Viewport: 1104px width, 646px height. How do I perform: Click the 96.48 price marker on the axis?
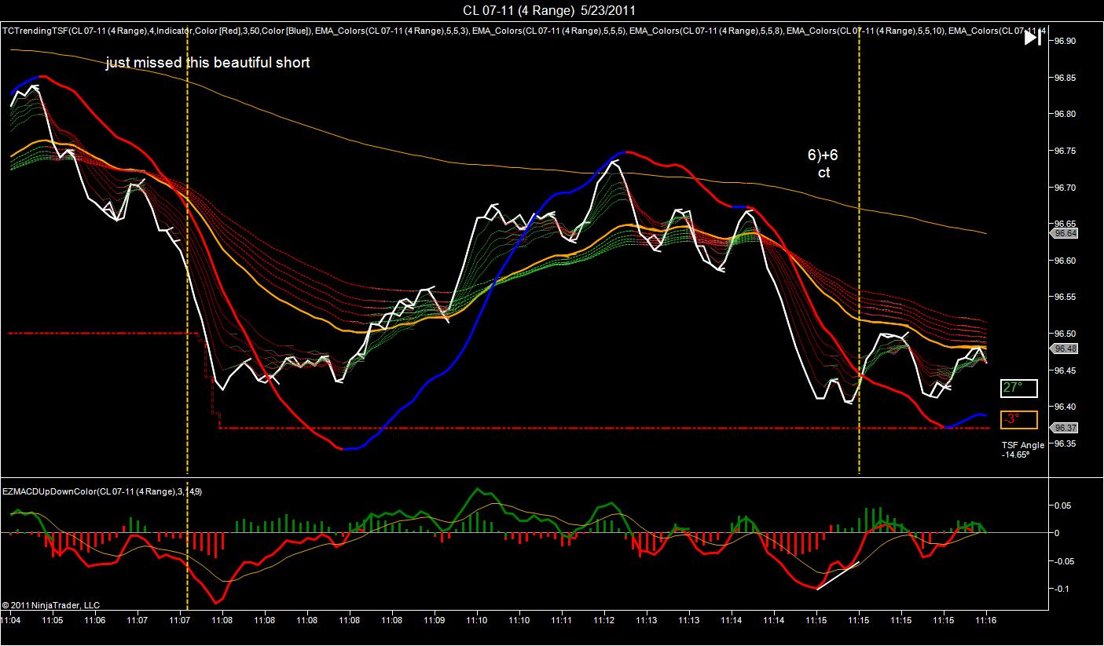point(1065,349)
